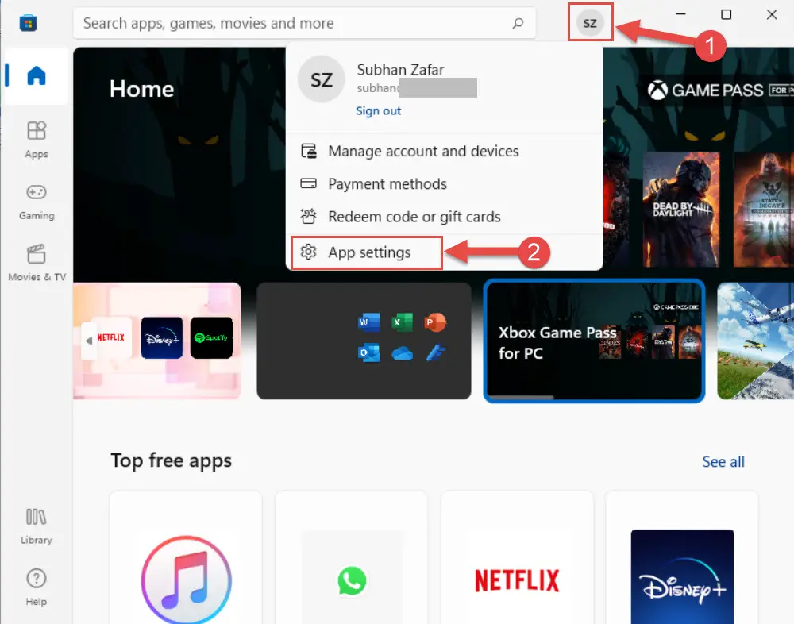Image resolution: width=794 pixels, height=624 pixels.
Task: Click the Sign out link
Action: tap(378, 111)
